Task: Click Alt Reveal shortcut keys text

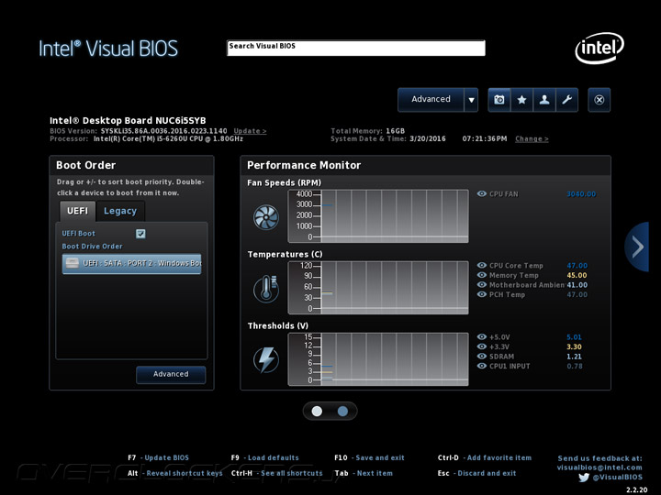Action: 175,473
